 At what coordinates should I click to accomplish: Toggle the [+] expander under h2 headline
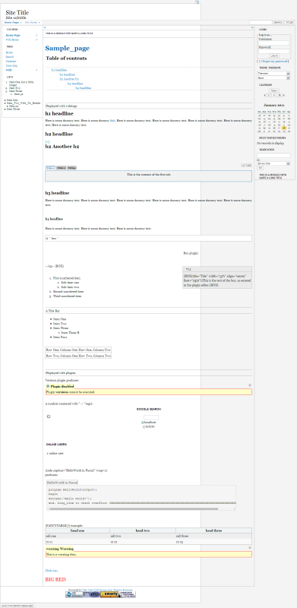(x=47, y=142)
